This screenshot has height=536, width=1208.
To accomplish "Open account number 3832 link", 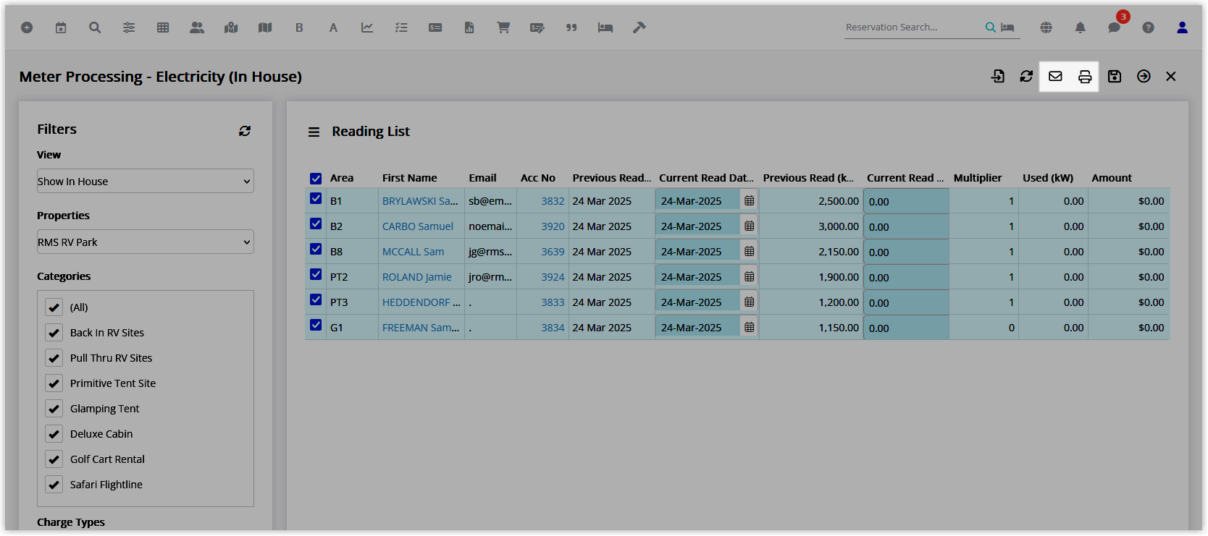I will point(553,201).
